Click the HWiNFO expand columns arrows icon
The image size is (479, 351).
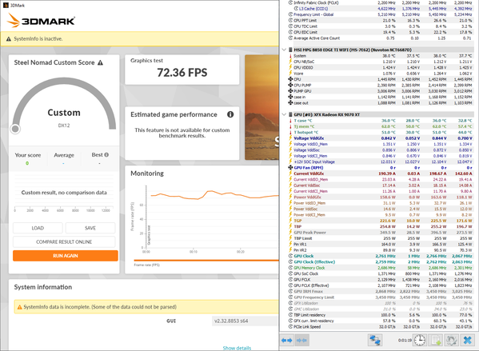click(287, 340)
